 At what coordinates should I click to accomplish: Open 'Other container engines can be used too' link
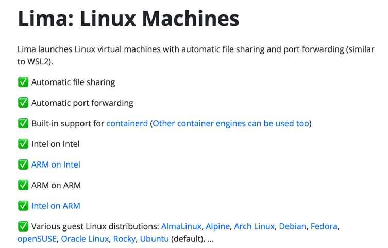click(x=231, y=123)
